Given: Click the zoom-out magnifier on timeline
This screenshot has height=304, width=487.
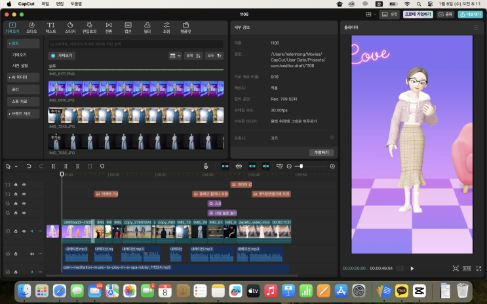Looking at the screenshot, I should click(289, 166).
